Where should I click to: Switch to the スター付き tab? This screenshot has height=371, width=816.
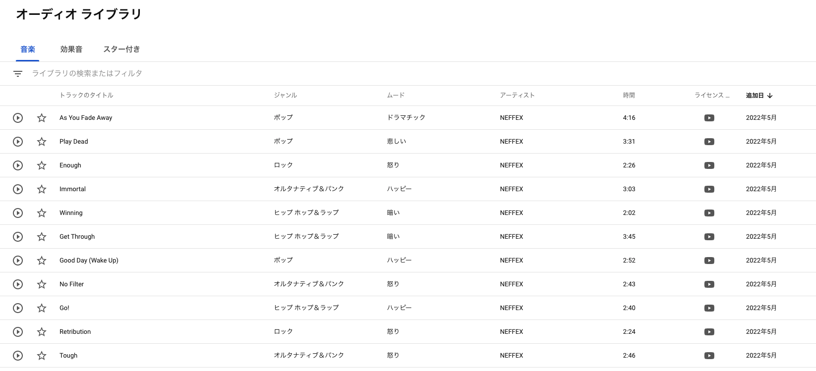coord(122,49)
